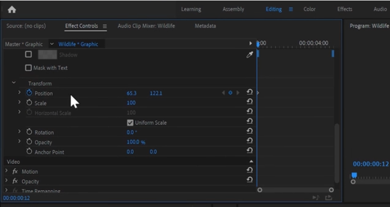Toggle Position animation stopwatch
The width and height of the screenshot is (390, 207).
[x=29, y=93]
